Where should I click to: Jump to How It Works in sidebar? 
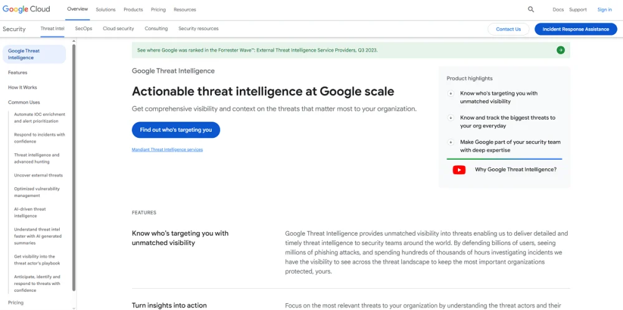pyautogui.click(x=22, y=87)
